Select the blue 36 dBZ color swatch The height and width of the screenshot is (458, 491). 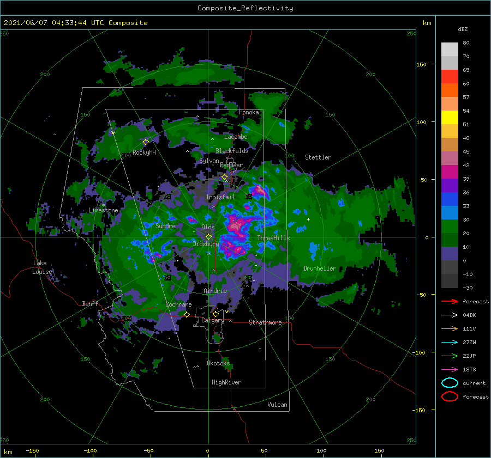[450, 199]
